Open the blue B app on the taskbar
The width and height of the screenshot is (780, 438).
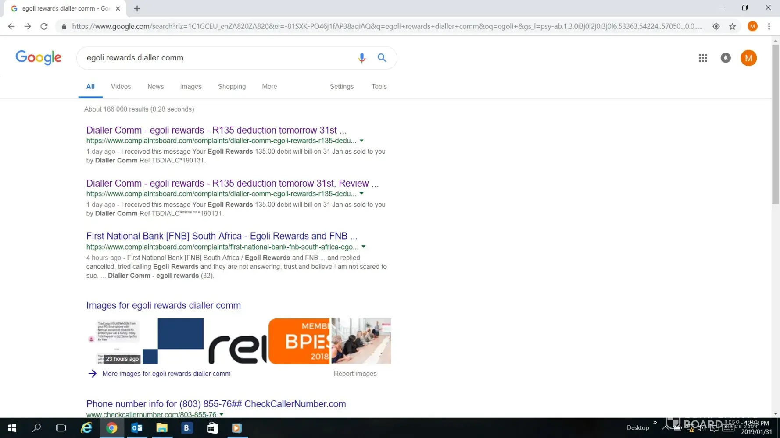pos(187,428)
